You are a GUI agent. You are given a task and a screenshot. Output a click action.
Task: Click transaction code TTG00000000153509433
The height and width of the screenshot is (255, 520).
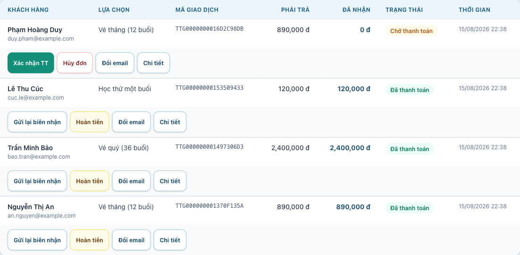pyautogui.click(x=210, y=88)
